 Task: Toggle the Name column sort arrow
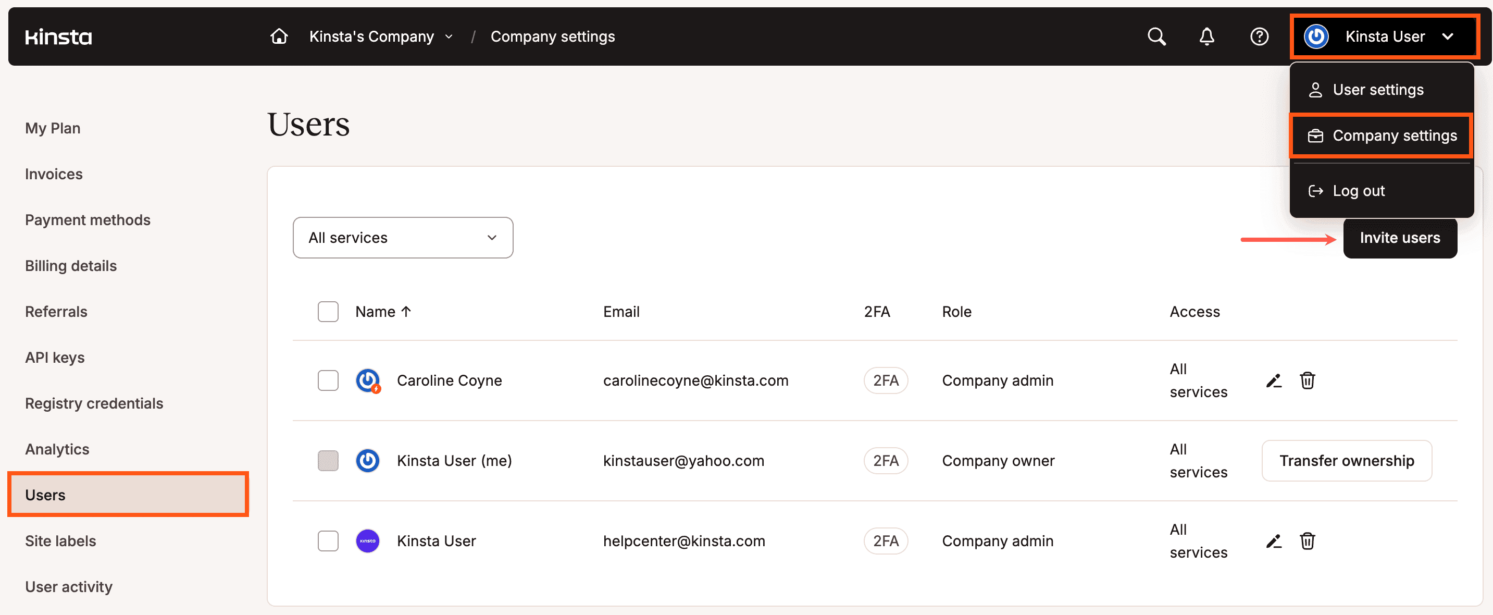tap(406, 311)
